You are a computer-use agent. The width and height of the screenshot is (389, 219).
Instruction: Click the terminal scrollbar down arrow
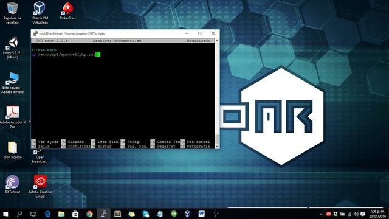tap(217, 147)
